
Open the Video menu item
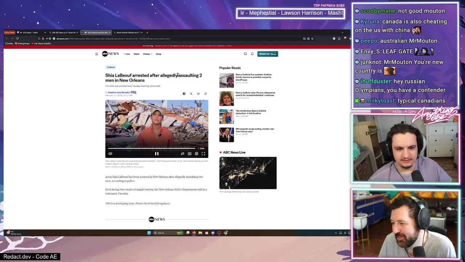[x=136, y=54]
